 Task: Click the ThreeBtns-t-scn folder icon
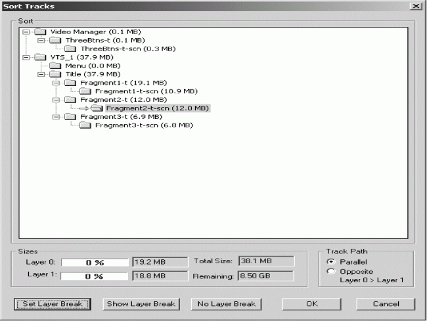click(70, 49)
